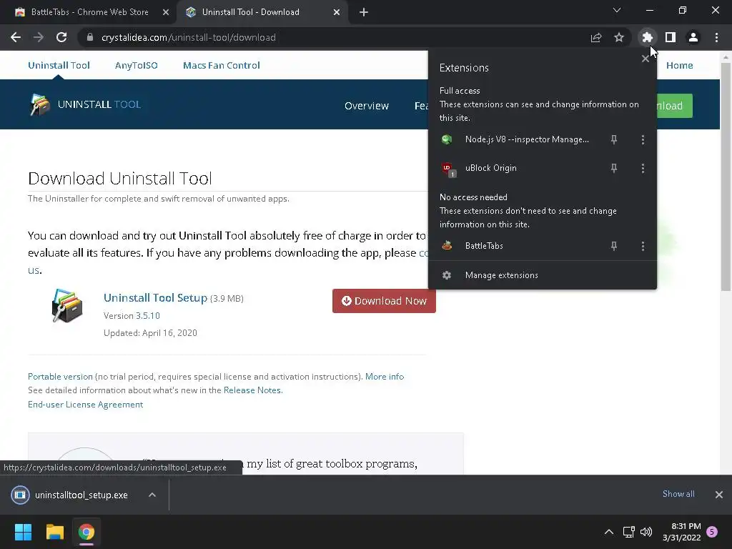Click the Node.js V8 inspector Manager extension icon

coord(447,139)
